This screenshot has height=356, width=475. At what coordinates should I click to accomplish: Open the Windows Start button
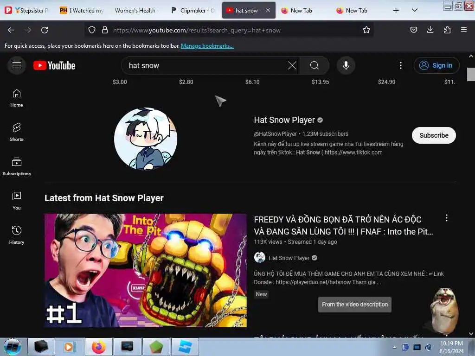(x=13, y=347)
